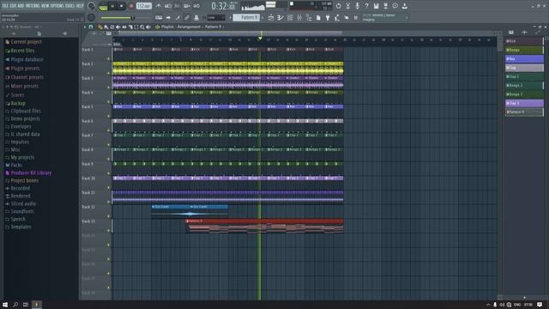Select the Paint brush tool in playlist

point(106,27)
